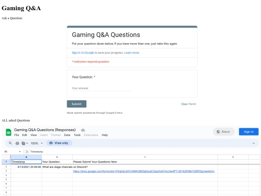Select row 3 header
The image size is (261, 196).
coord(6,171)
